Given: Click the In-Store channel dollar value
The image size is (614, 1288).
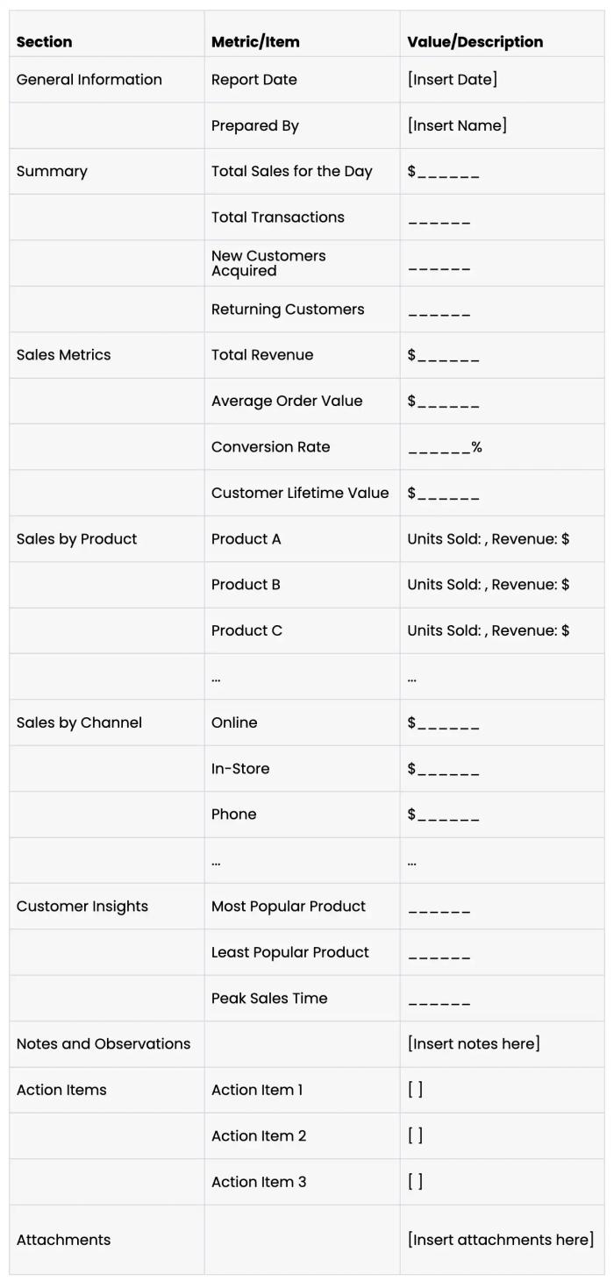Looking at the screenshot, I should 443,769.
